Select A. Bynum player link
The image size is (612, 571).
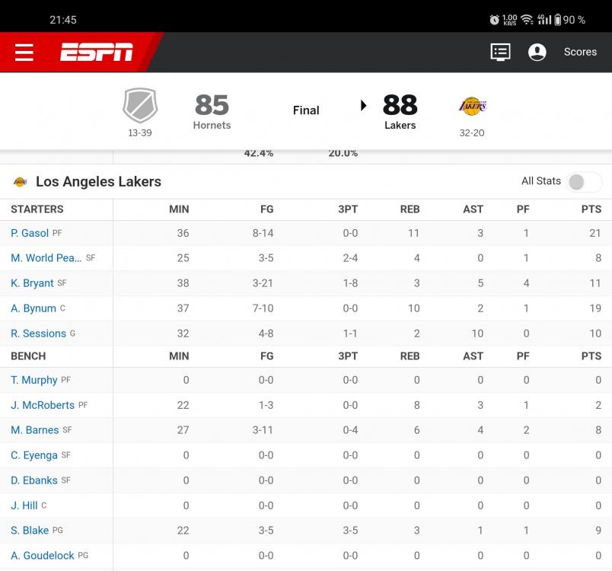pos(33,308)
